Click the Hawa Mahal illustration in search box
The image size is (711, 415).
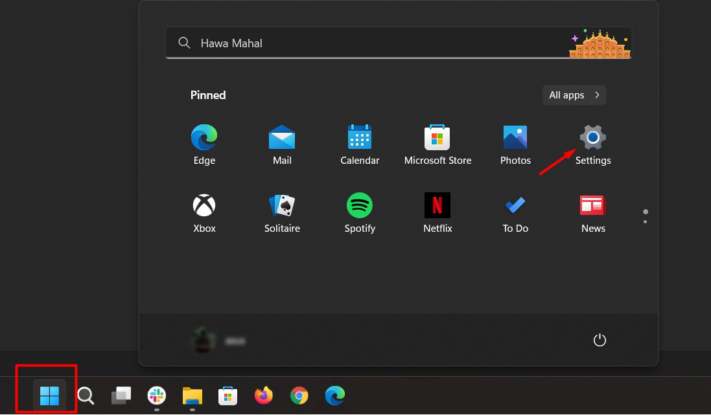point(600,44)
